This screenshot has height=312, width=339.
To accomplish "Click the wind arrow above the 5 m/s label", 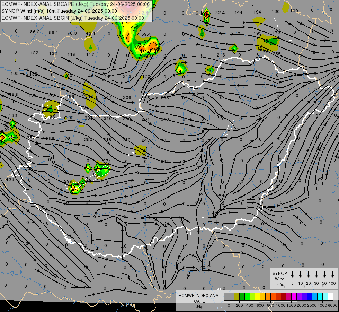I will [x=292, y=274].
